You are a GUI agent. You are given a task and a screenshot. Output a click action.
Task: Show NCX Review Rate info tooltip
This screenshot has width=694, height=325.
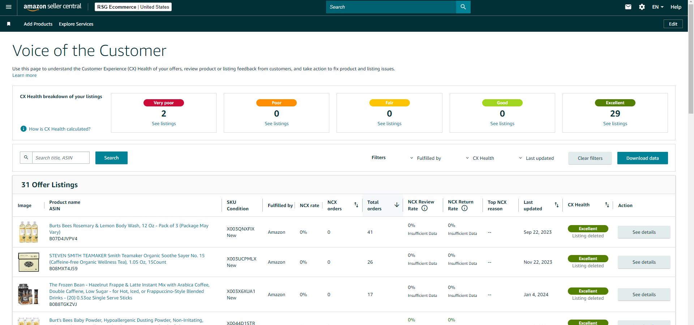click(425, 208)
